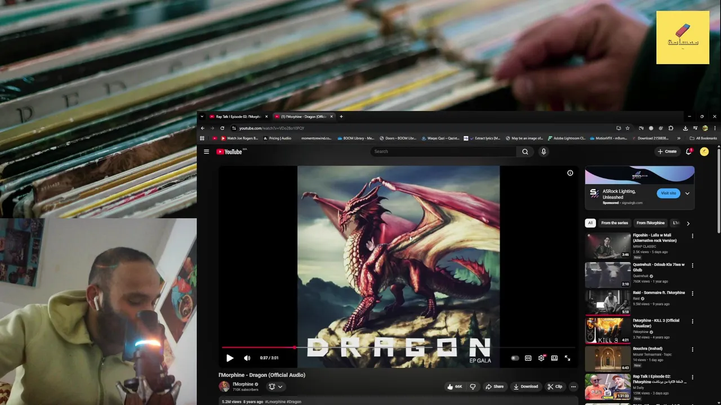This screenshot has width=721, height=405.
Task: Open the video player settings gear
Action: (x=541, y=358)
